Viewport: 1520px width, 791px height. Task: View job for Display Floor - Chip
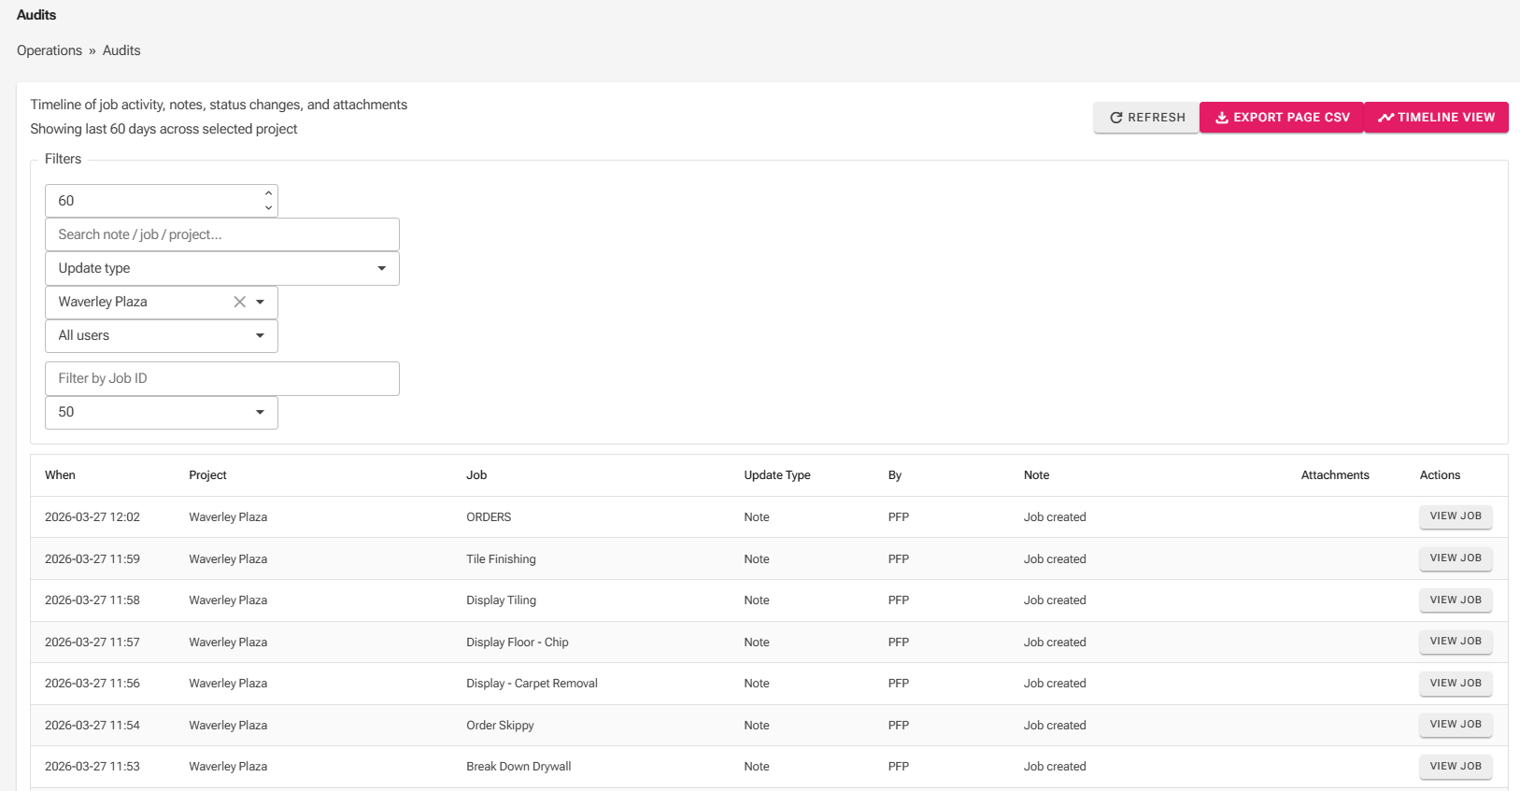click(1456, 642)
